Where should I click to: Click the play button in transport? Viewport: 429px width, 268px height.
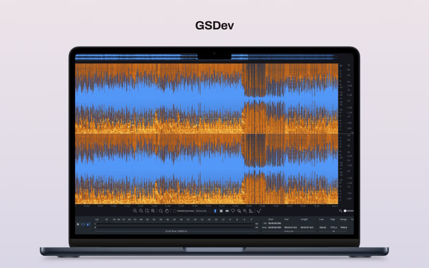pos(78,225)
